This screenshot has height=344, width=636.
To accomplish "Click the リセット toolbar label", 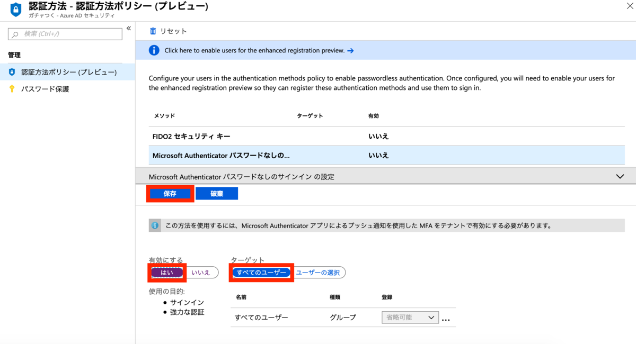I will (174, 31).
